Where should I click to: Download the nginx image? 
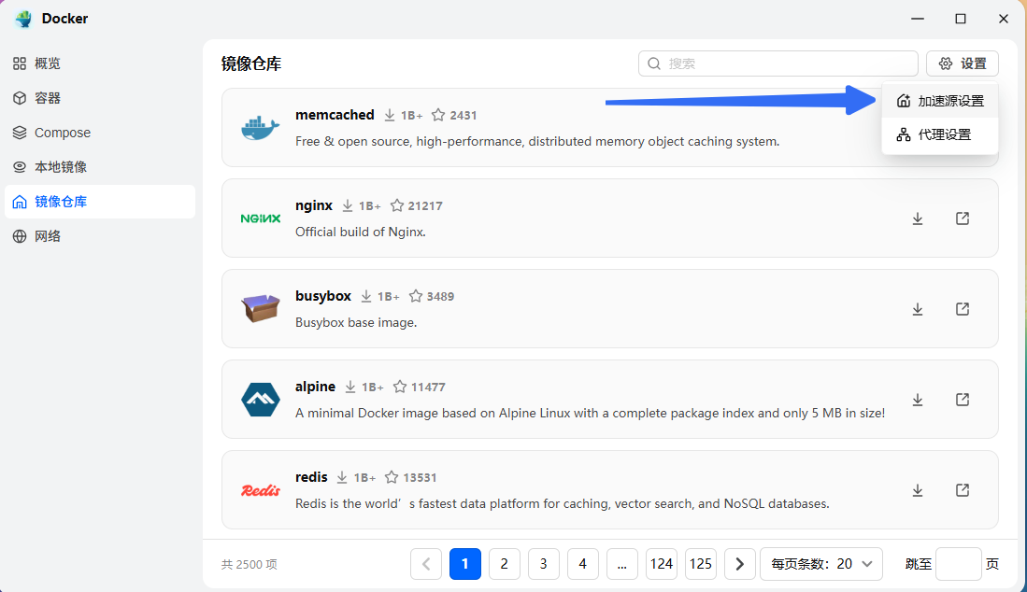point(918,218)
